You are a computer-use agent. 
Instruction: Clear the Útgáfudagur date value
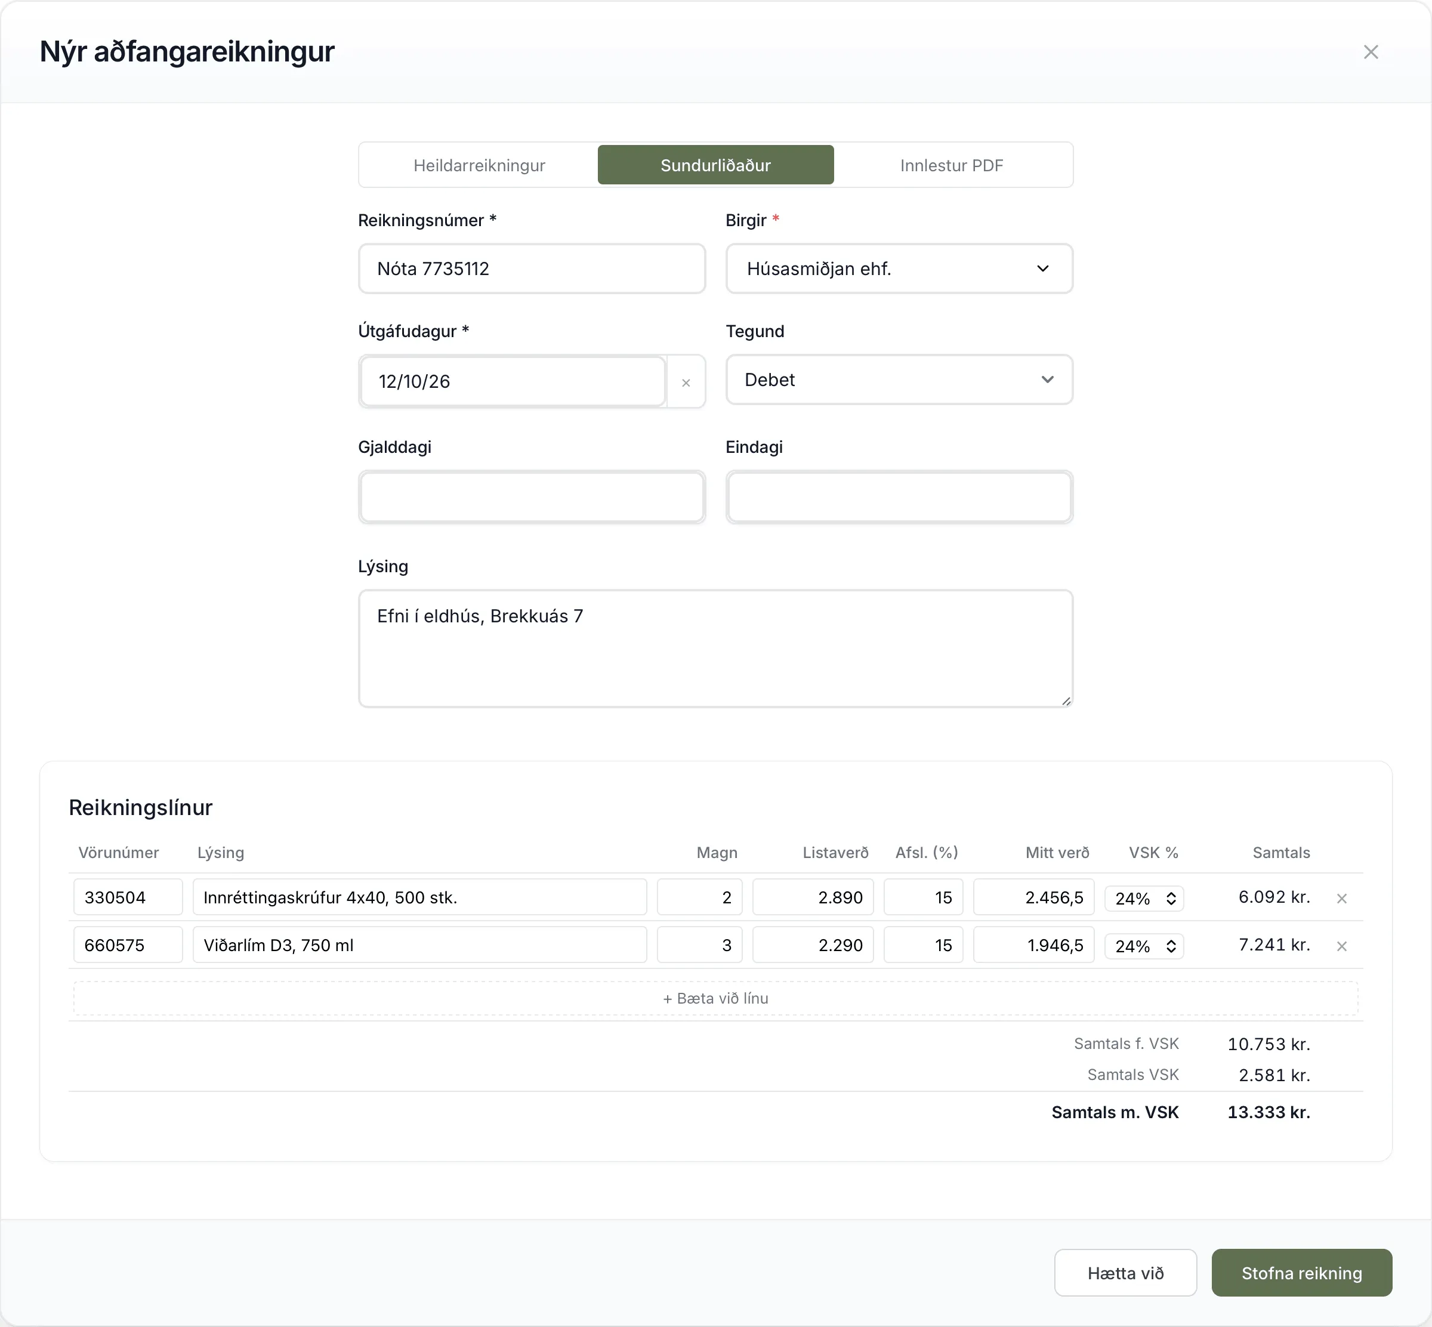pos(686,382)
